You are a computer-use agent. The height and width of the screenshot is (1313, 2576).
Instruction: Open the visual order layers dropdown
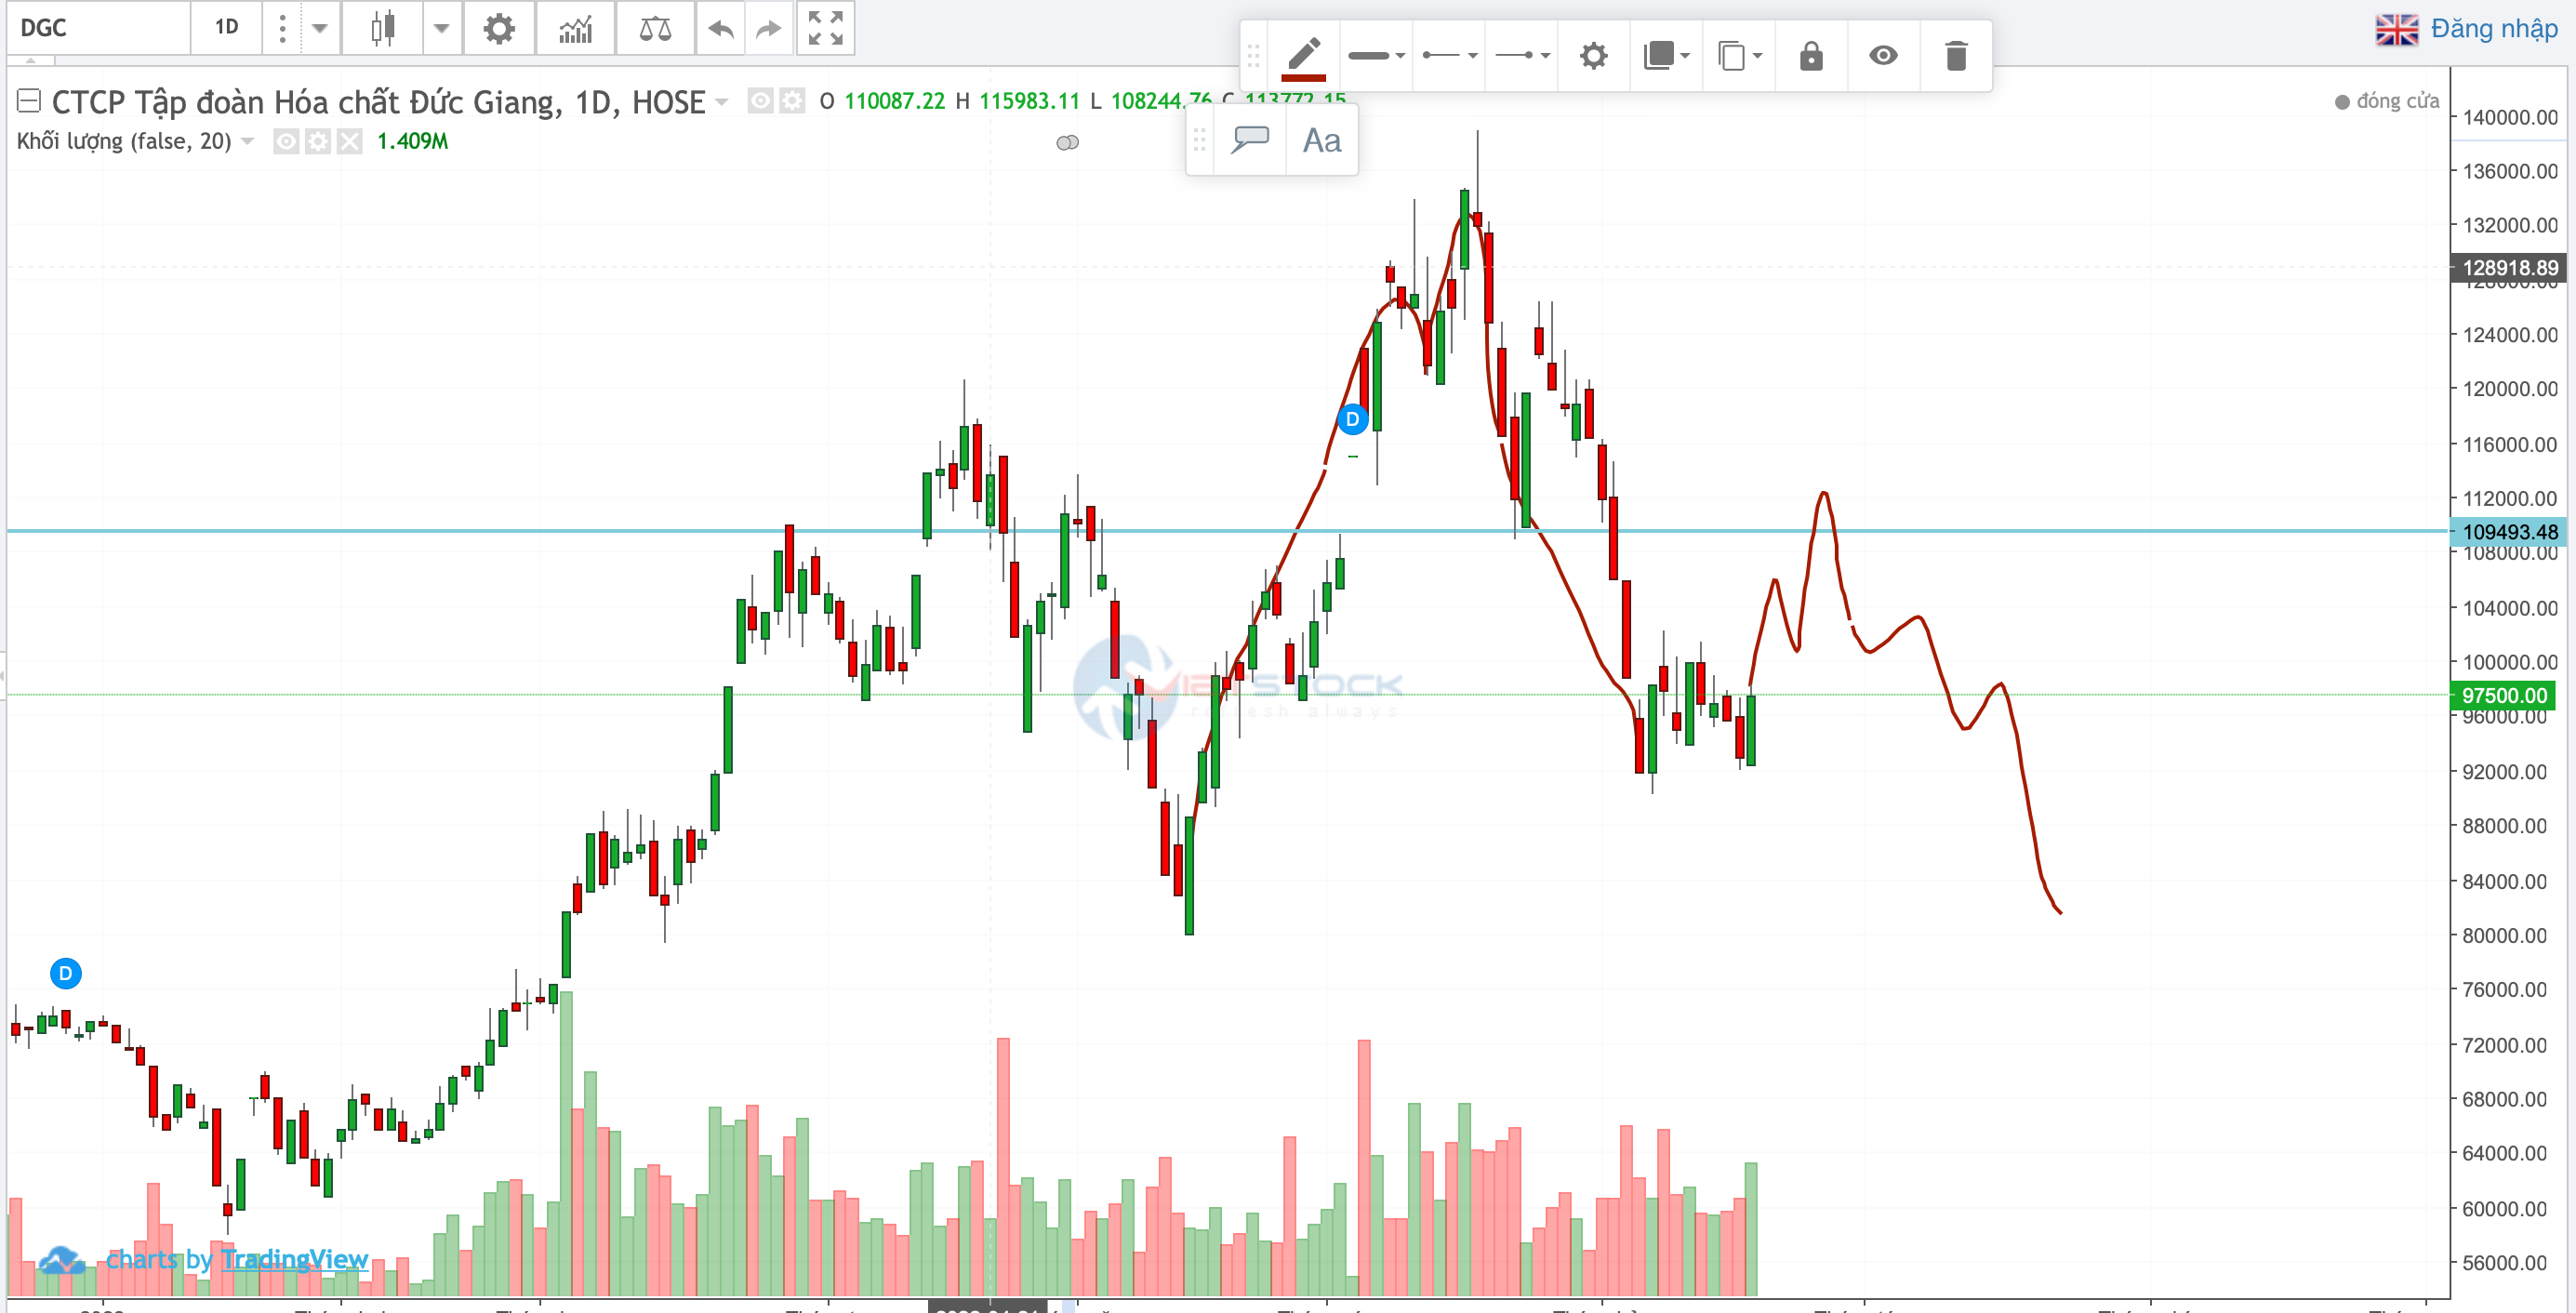1666,56
